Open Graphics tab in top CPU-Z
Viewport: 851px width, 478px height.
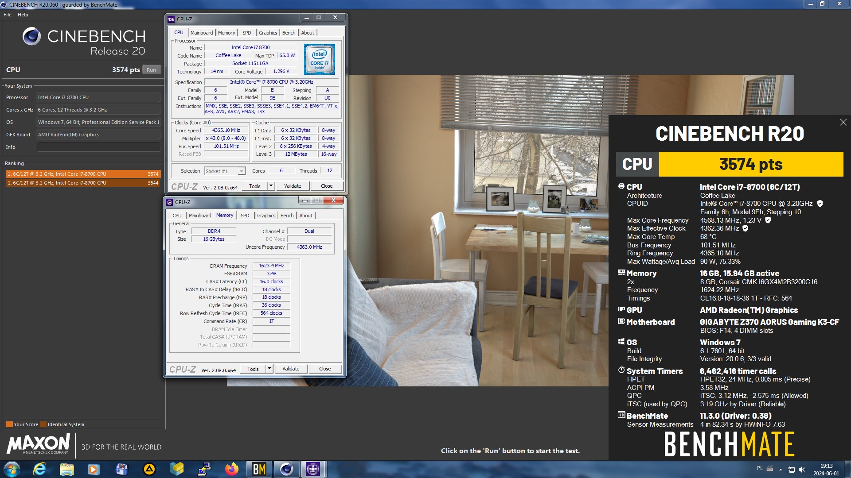tap(268, 33)
